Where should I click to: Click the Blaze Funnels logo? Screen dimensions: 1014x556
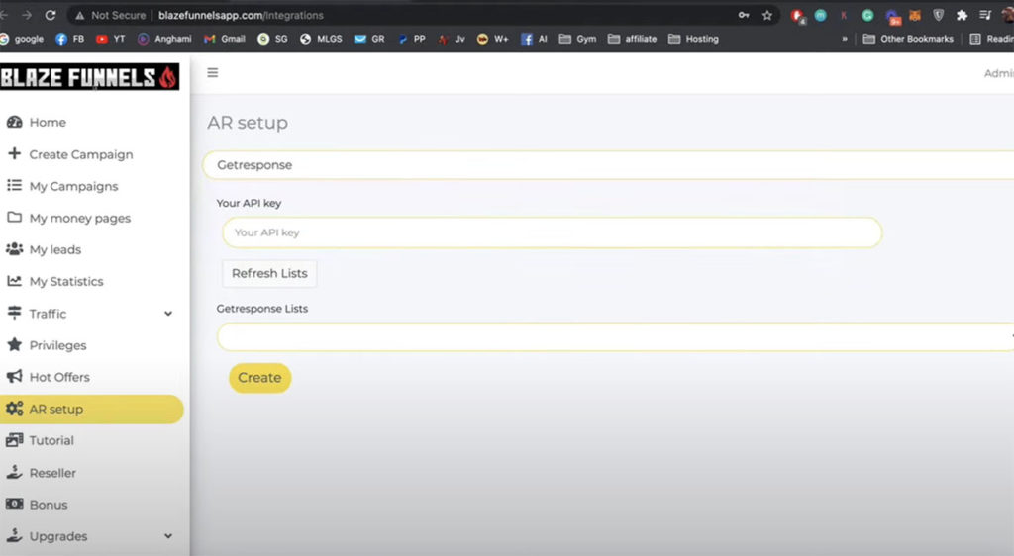click(89, 77)
